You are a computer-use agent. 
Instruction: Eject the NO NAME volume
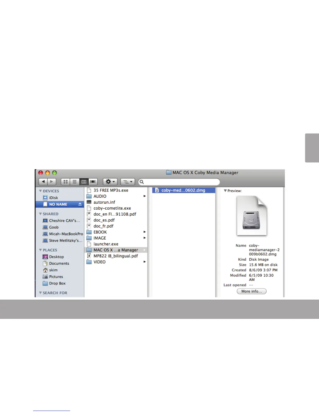coord(80,204)
